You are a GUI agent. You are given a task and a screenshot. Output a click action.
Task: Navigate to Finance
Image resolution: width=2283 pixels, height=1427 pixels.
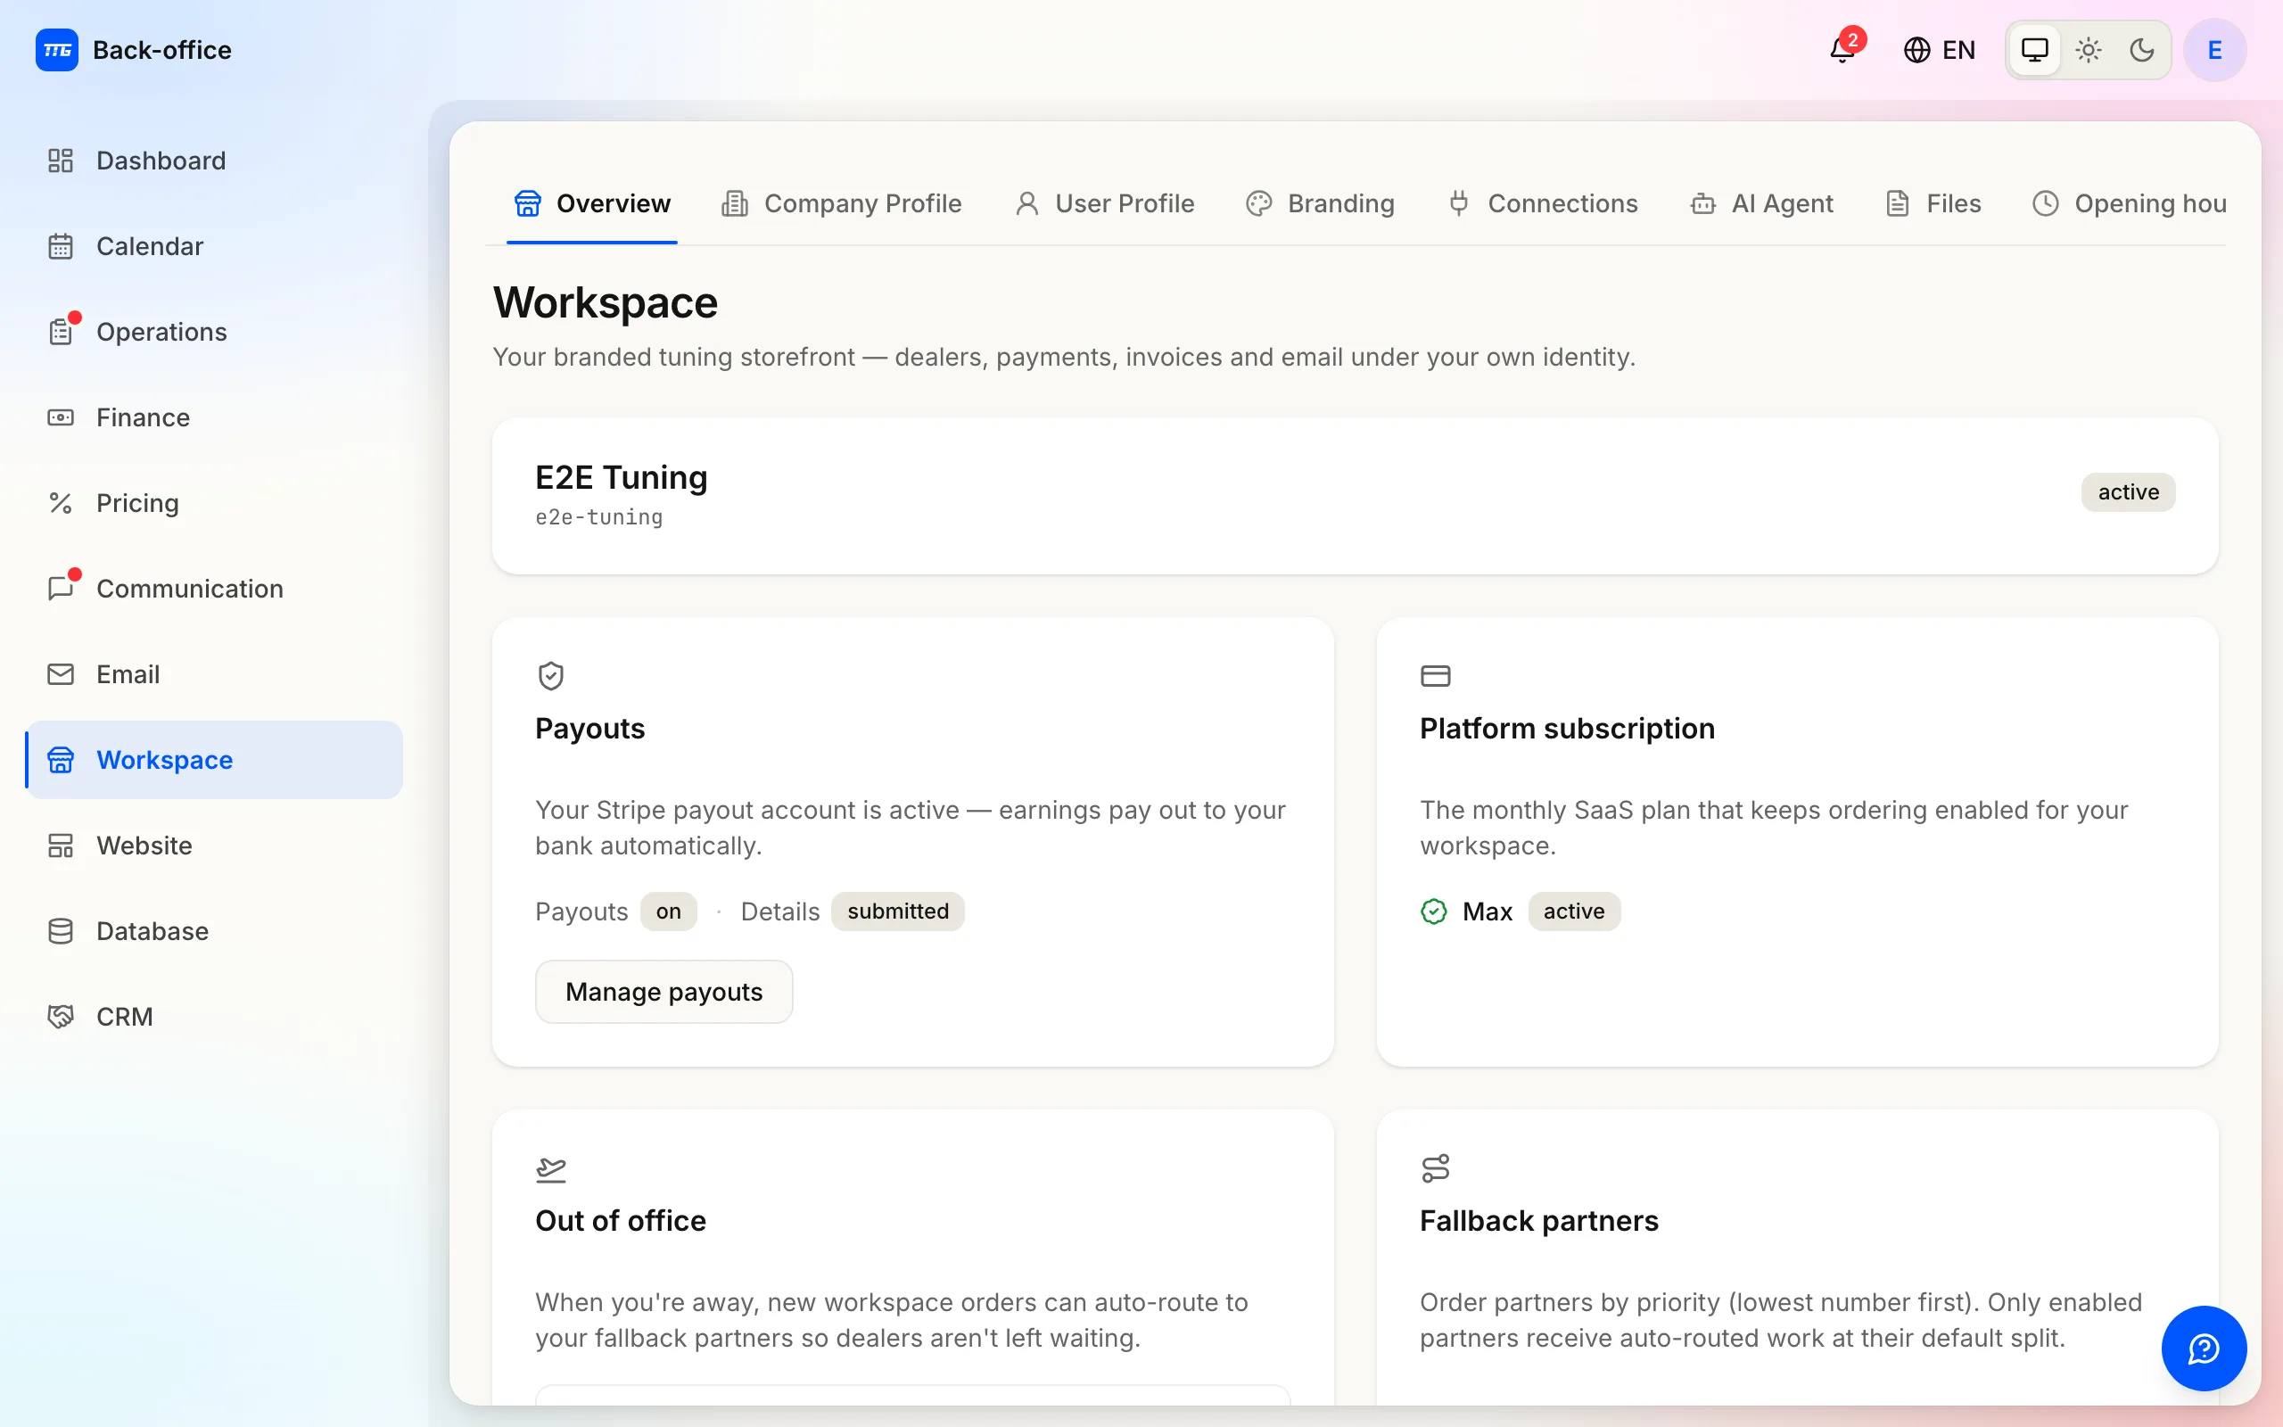214,417
